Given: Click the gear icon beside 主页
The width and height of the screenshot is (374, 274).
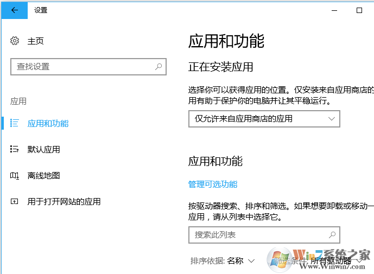Looking at the screenshot, I should tap(15, 41).
